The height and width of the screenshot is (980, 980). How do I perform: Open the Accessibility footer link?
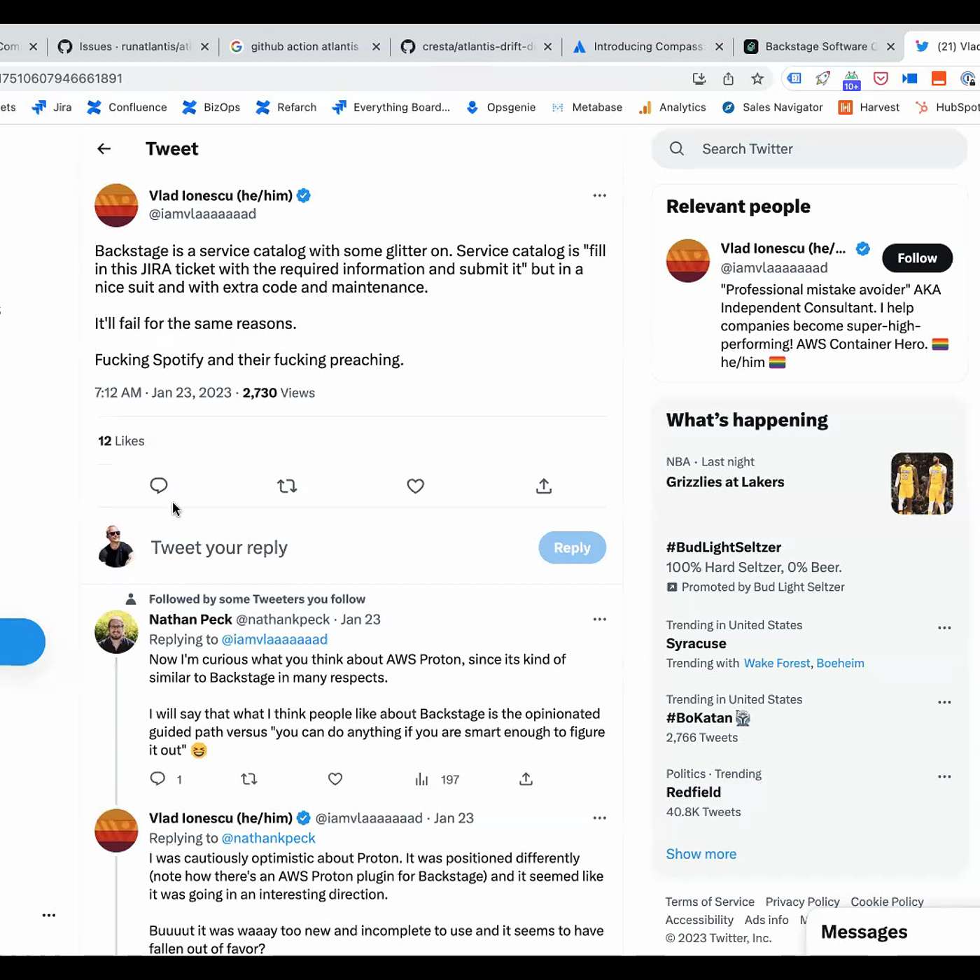point(699,920)
